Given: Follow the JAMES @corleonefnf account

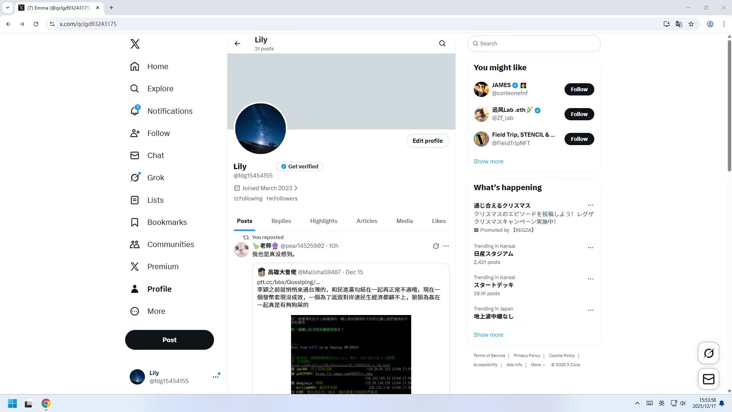Looking at the screenshot, I should pos(579,89).
